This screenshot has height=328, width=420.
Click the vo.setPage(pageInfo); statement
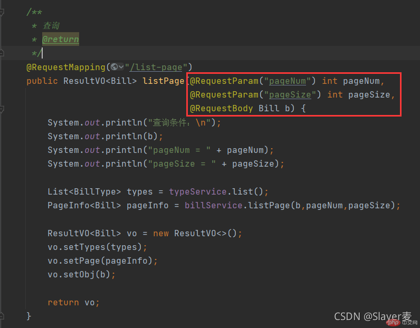102,261
